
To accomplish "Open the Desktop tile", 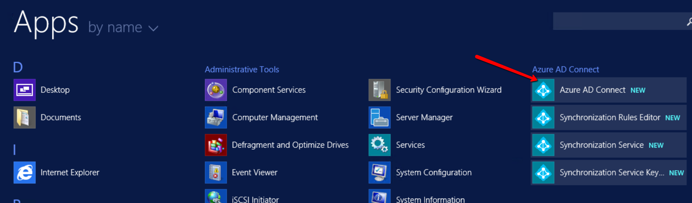I will pos(25,90).
